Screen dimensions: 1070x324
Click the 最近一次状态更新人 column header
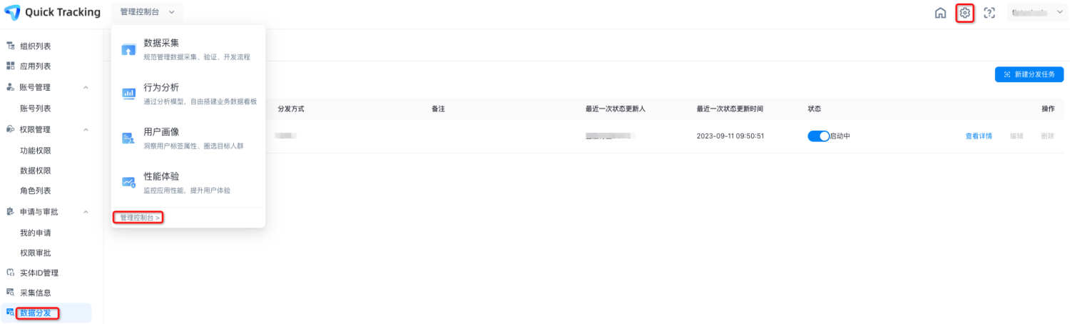point(615,108)
